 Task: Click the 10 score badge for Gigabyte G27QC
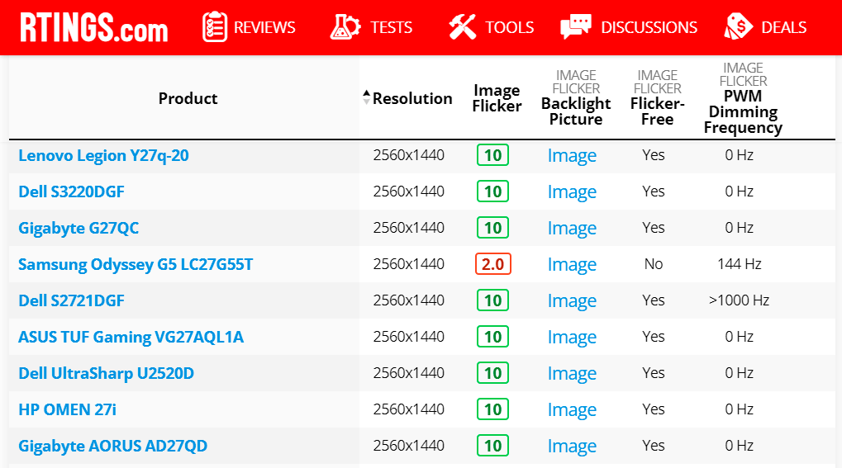pos(493,228)
